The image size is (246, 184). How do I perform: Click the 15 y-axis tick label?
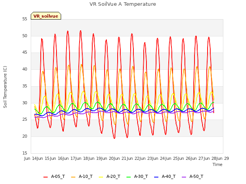pyautogui.click(x=25, y=153)
